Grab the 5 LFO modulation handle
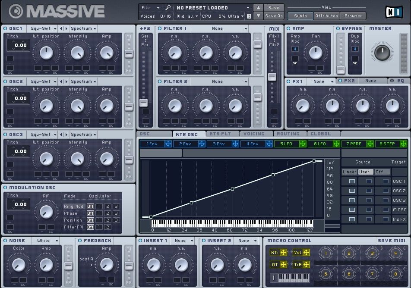 (x=303, y=144)
